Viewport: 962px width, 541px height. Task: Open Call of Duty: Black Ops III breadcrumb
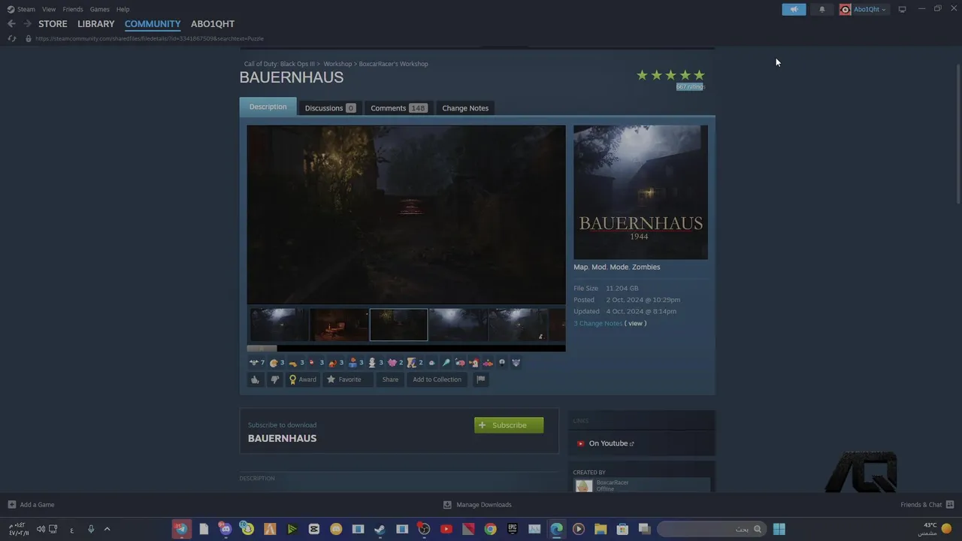coord(280,64)
